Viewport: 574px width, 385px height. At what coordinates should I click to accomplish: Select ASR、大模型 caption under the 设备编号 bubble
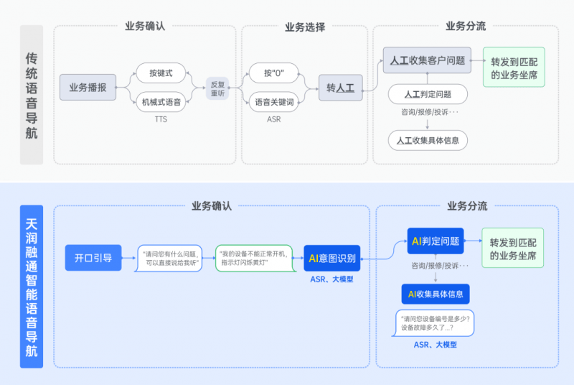(x=436, y=345)
